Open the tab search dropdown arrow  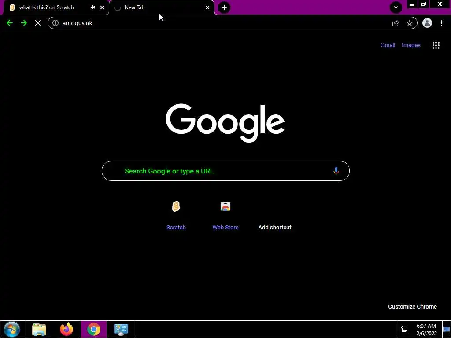tap(396, 7)
